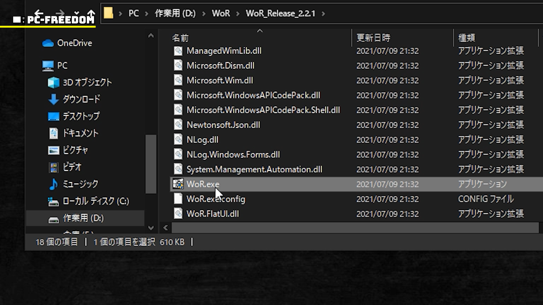Viewport: 543px width, 305px height.
Task: Click the Music folder note icon
Action: coord(53,184)
